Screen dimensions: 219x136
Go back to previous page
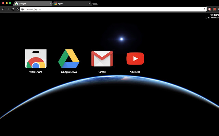coord(3,9)
